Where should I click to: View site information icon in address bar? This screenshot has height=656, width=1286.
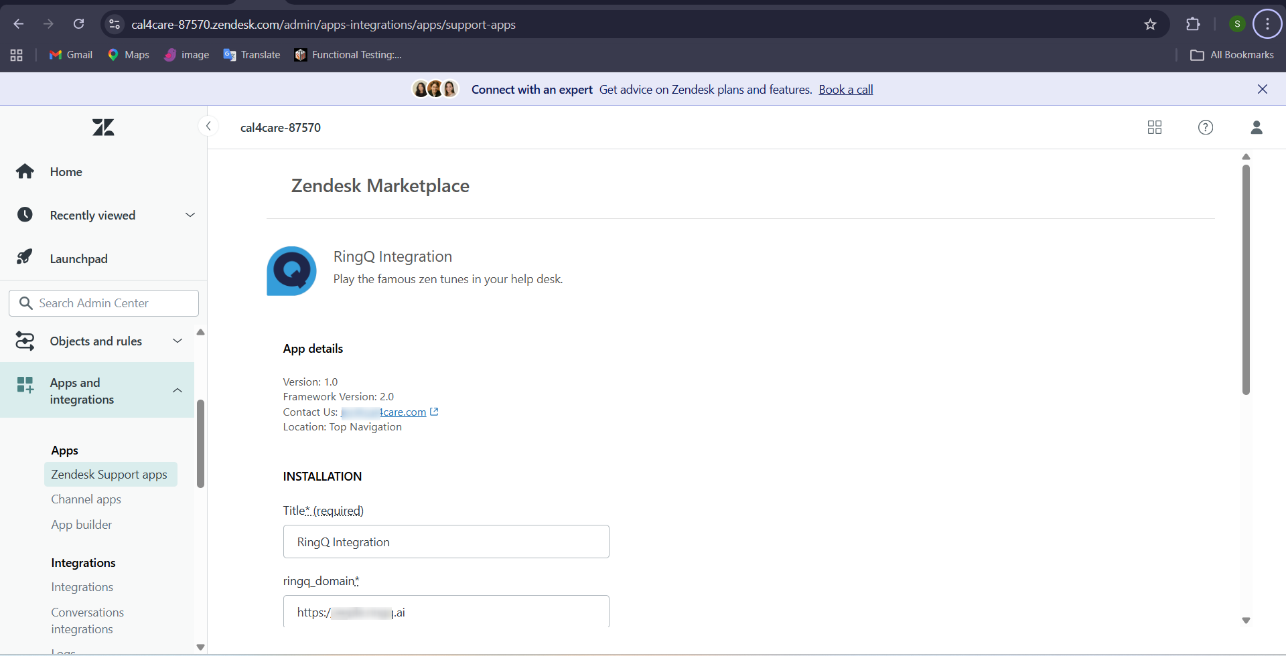pos(115,24)
